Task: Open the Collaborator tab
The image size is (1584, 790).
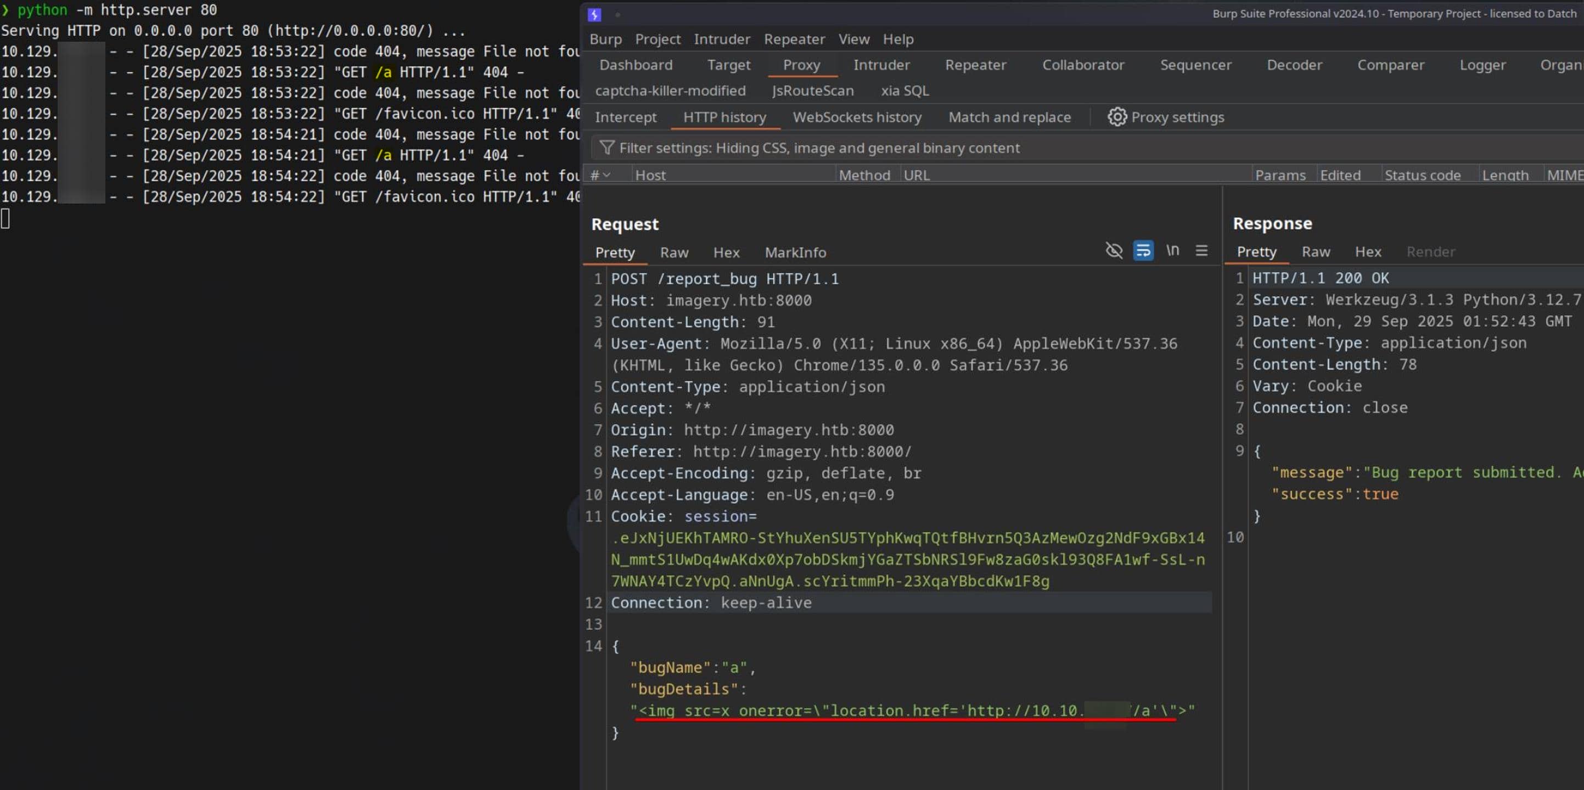Action: (1083, 65)
